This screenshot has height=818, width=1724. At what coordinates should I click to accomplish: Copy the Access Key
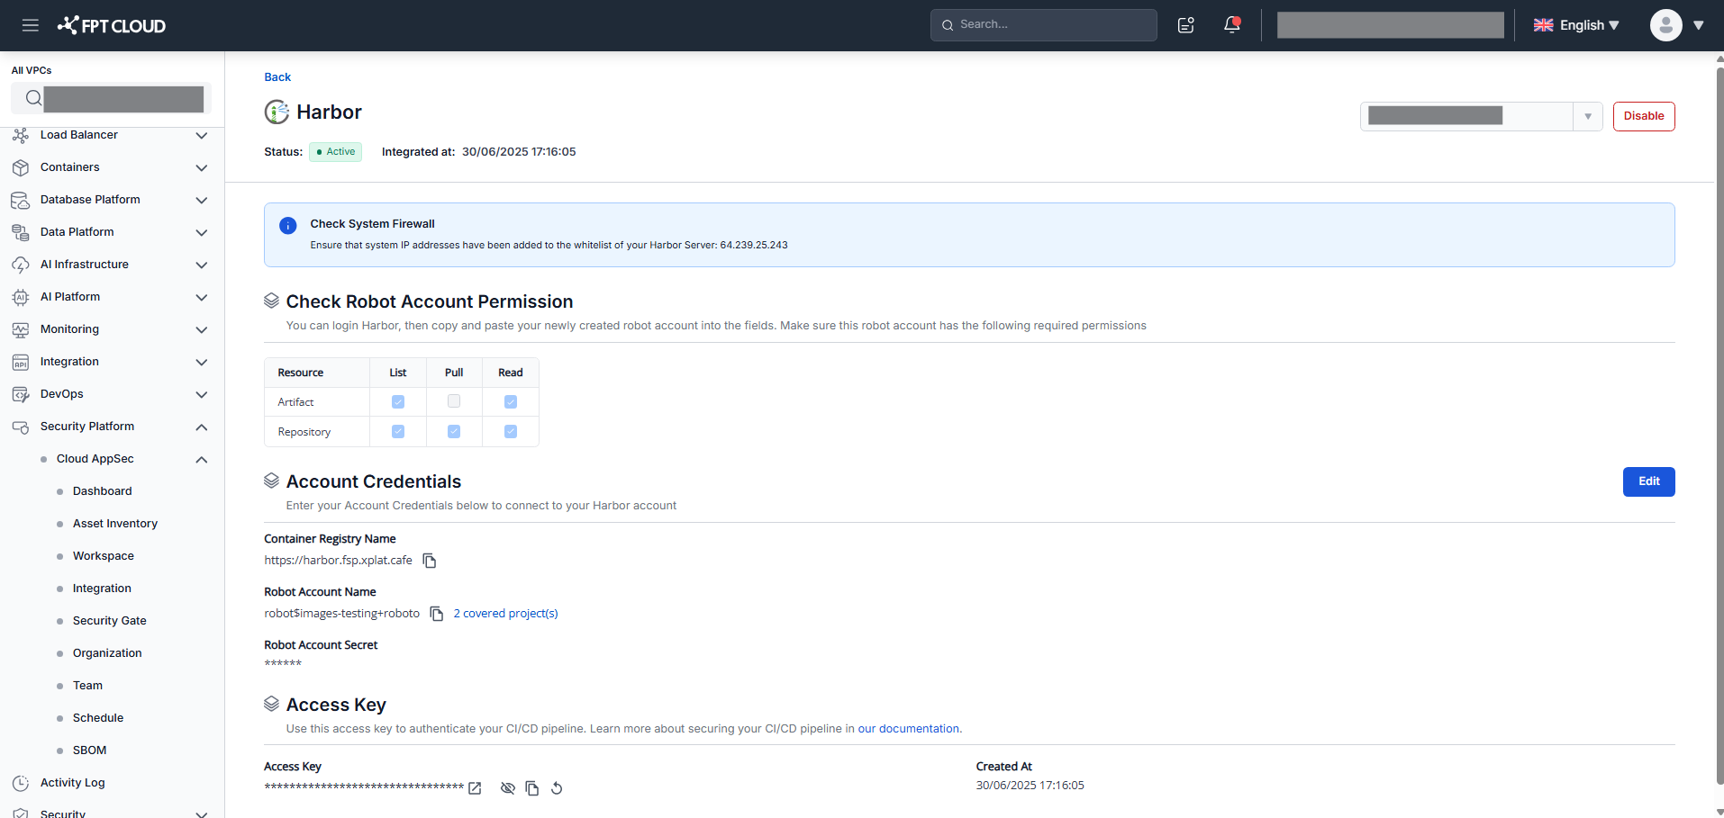click(x=532, y=788)
